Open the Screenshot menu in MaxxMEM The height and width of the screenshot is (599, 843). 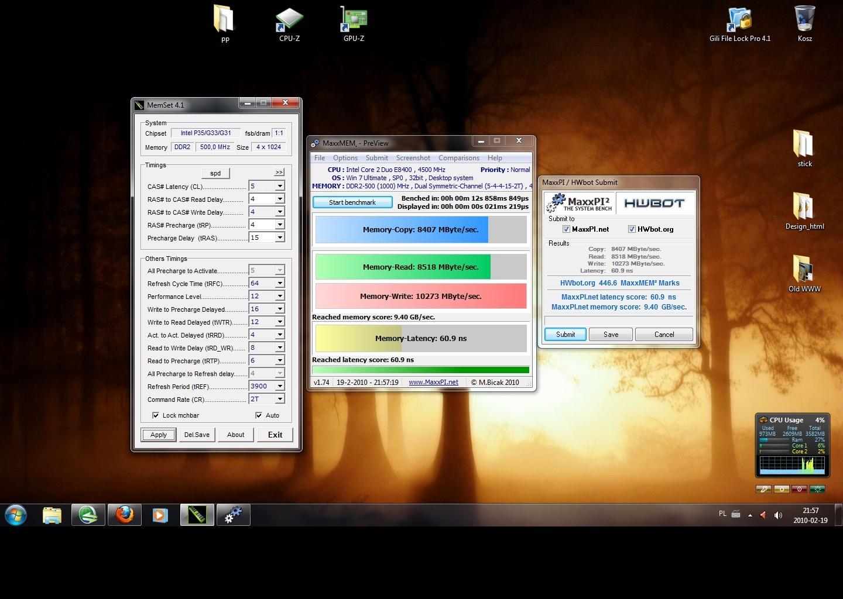[x=413, y=158]
